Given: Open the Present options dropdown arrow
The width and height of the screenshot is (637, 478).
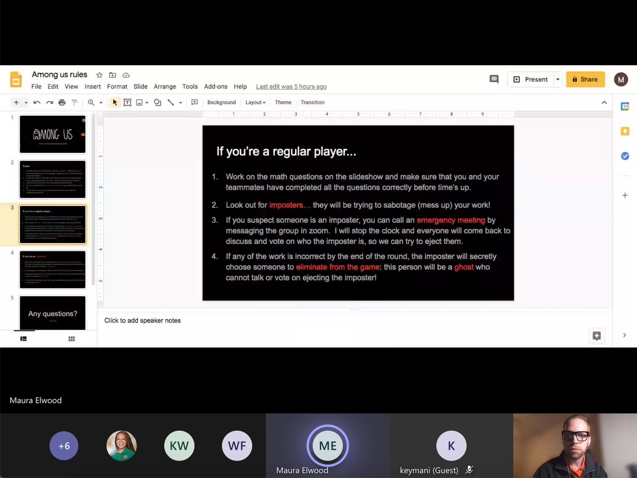Looking at the screenshot, I should point(557,80).
